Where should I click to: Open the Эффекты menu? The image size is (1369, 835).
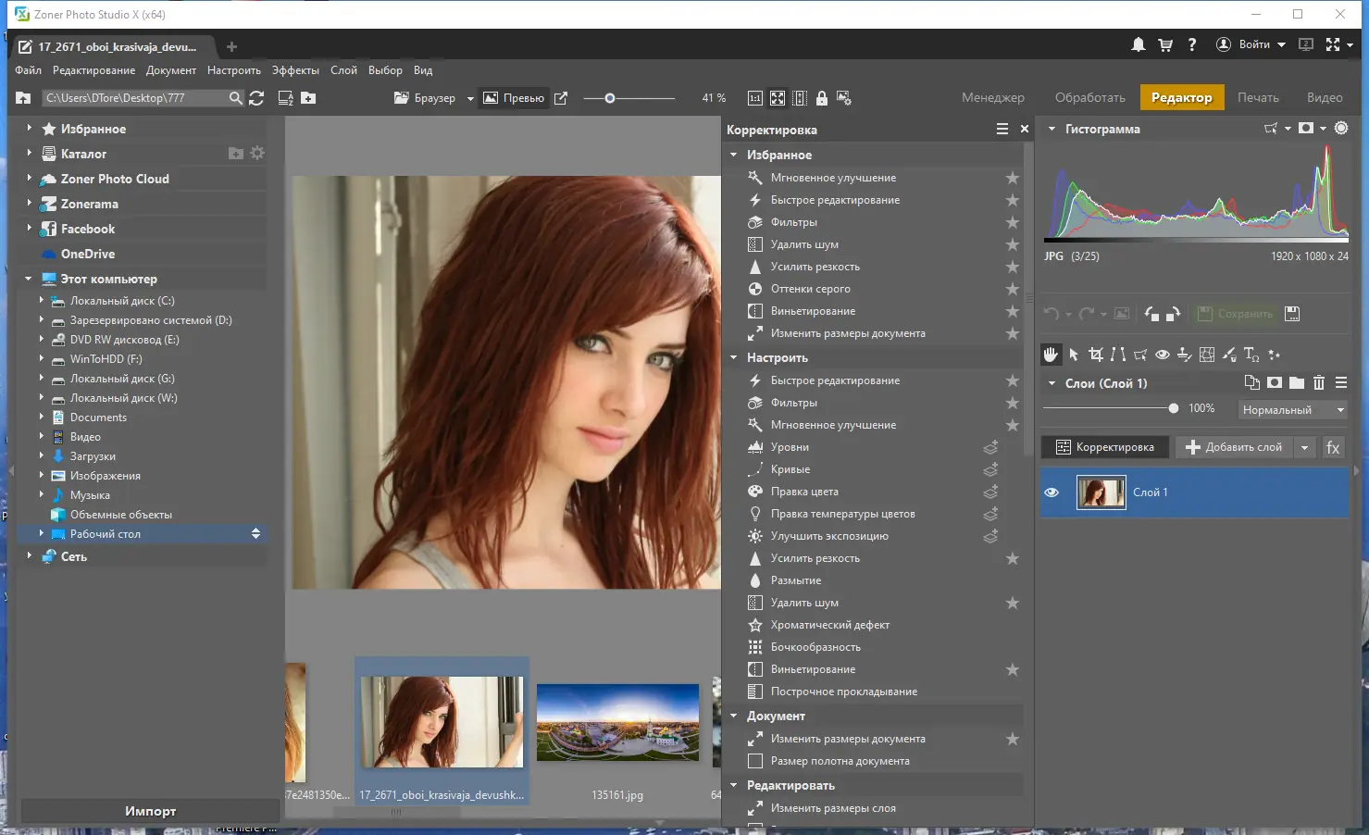[295, 70]
